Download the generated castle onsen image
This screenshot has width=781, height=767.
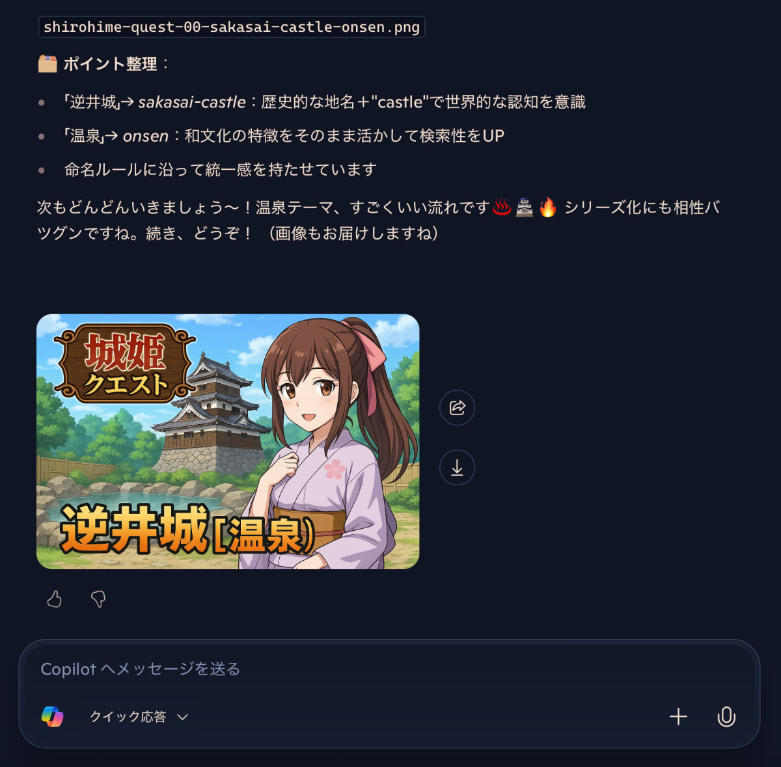pos(457,468)
